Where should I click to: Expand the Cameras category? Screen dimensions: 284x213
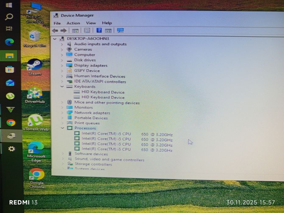(x=62, y=49)
